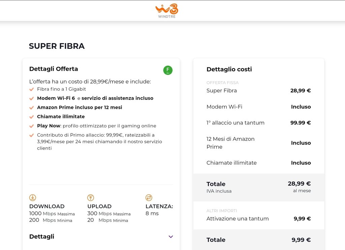This screenshot has width=345, height=250.
Task: Click the upload arrow icon
Action: pyautogui.click(x=91, y=198)
